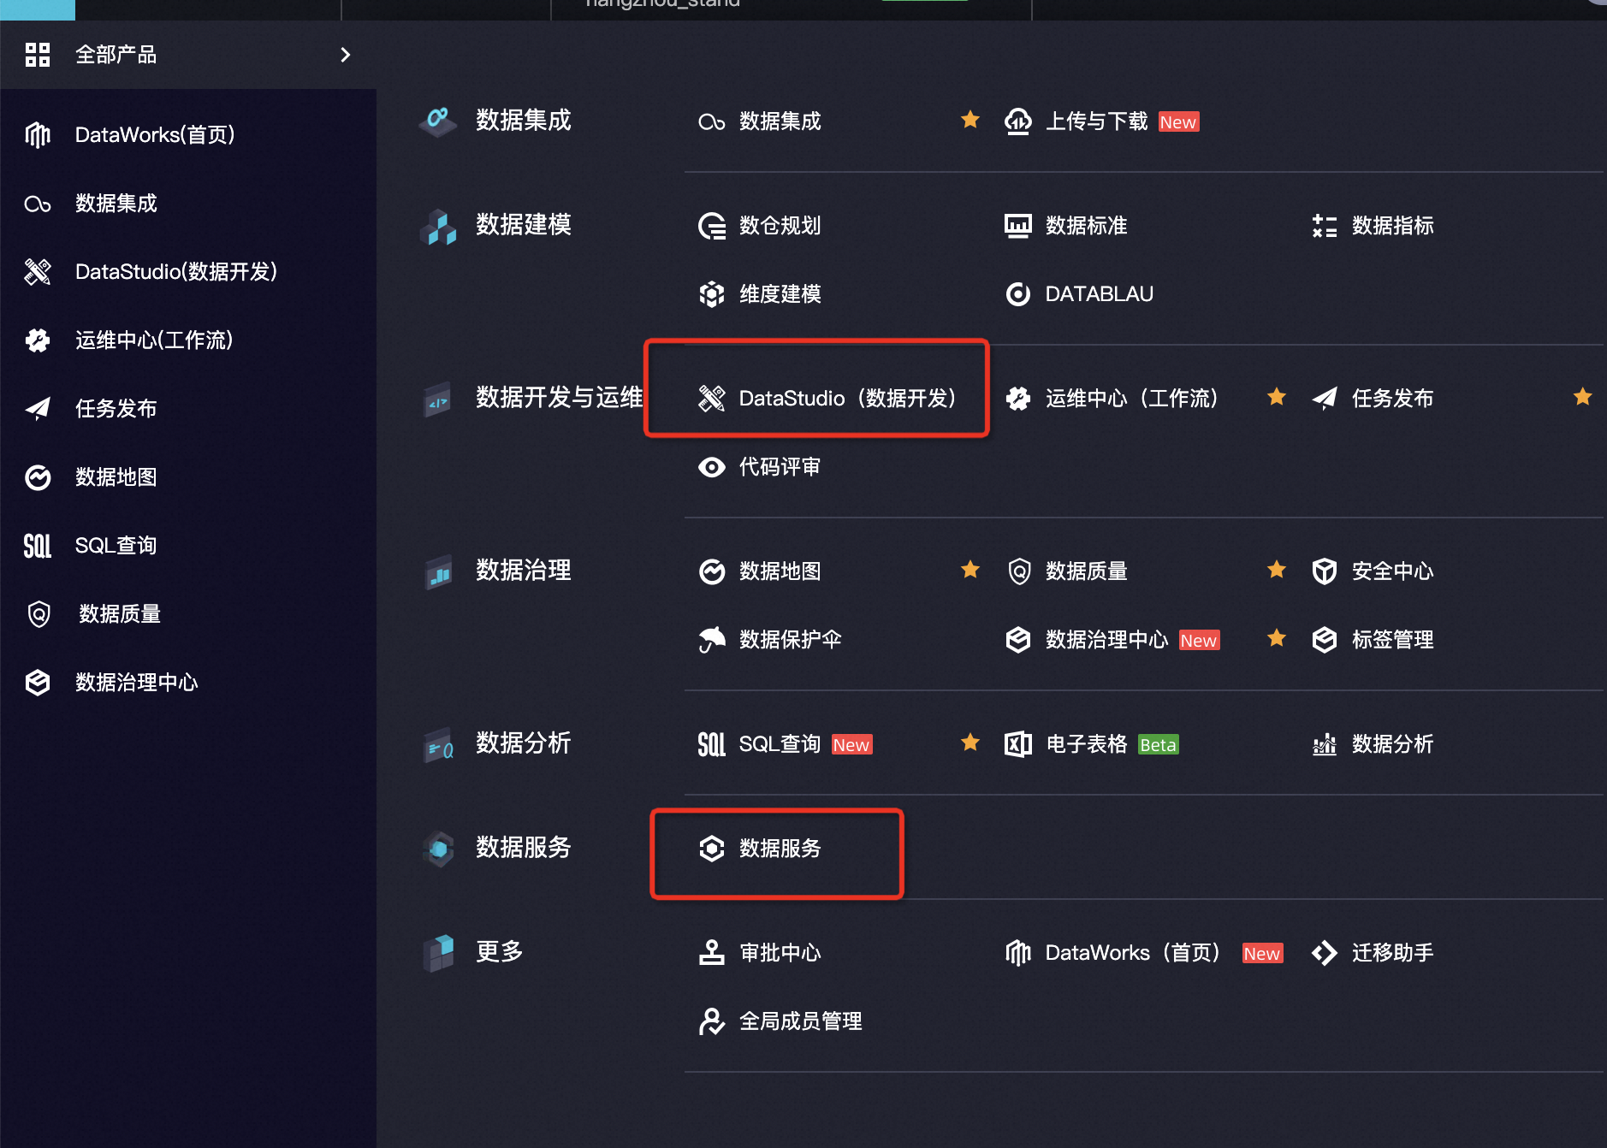Select the 数据建模 category heading
1607x1148 pixels.
[524, 225]
